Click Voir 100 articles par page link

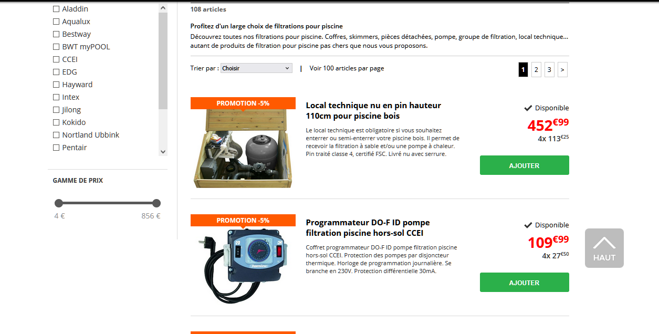point(347,68)
